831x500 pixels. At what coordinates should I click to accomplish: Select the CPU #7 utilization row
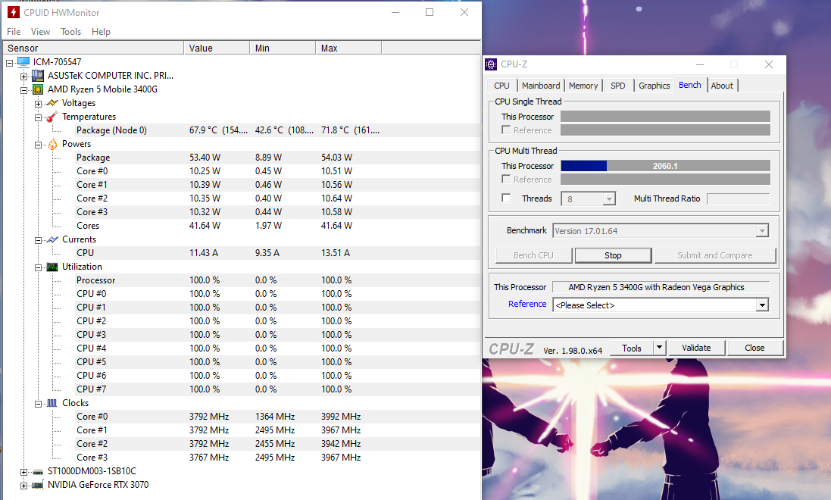tap(278, 389)
